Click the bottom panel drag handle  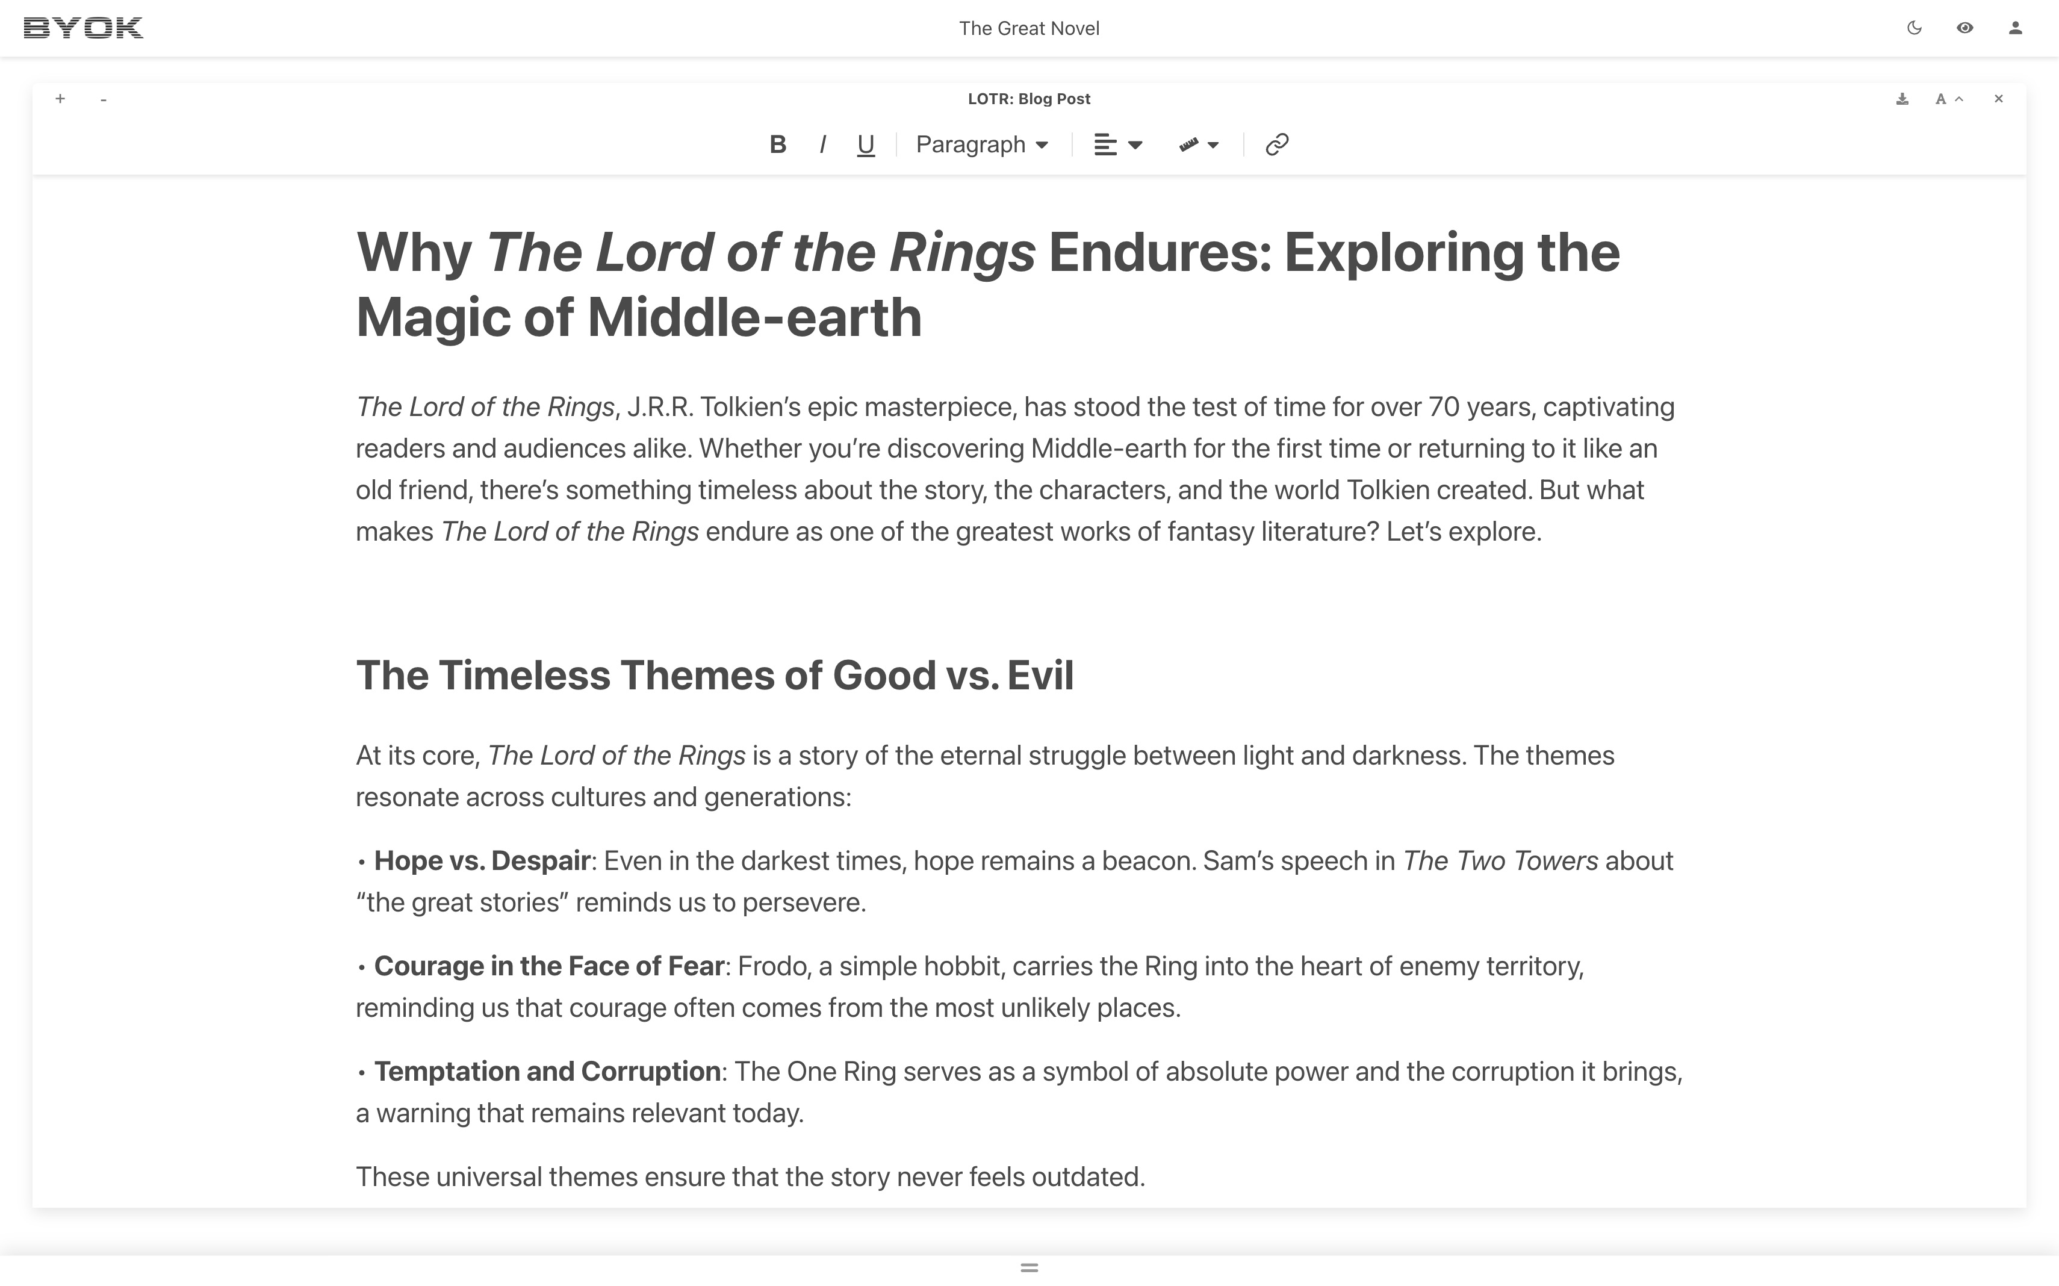point(1029,1267)
